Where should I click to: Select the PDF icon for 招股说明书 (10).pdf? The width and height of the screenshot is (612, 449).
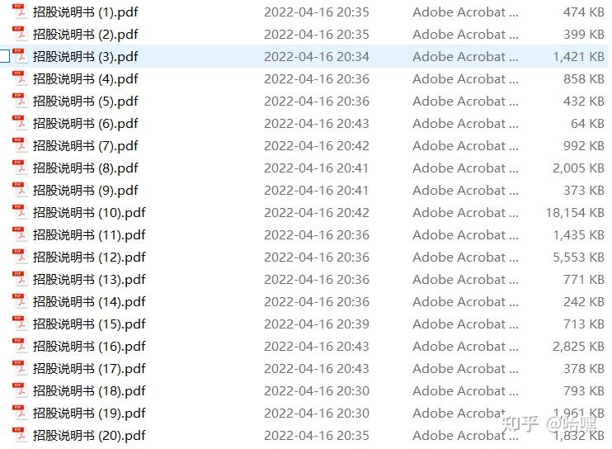20,212
